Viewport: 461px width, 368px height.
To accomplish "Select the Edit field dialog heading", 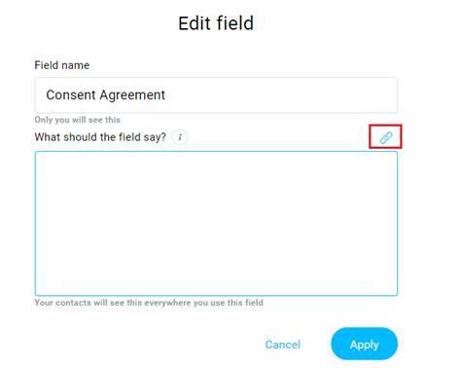I will [x=216, y=23].
